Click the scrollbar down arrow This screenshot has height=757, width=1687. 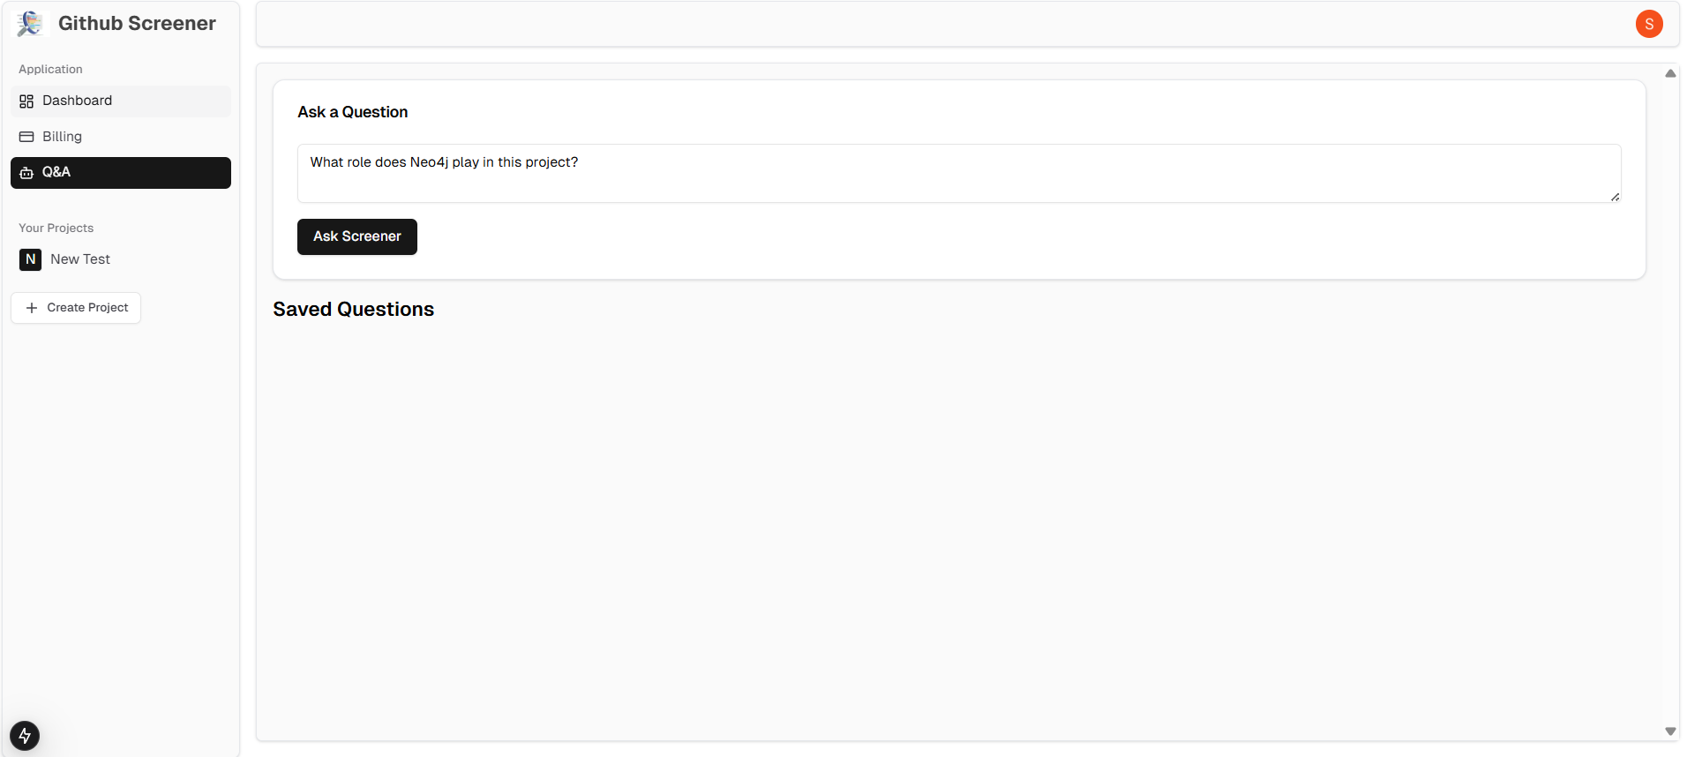point(1670,731)
